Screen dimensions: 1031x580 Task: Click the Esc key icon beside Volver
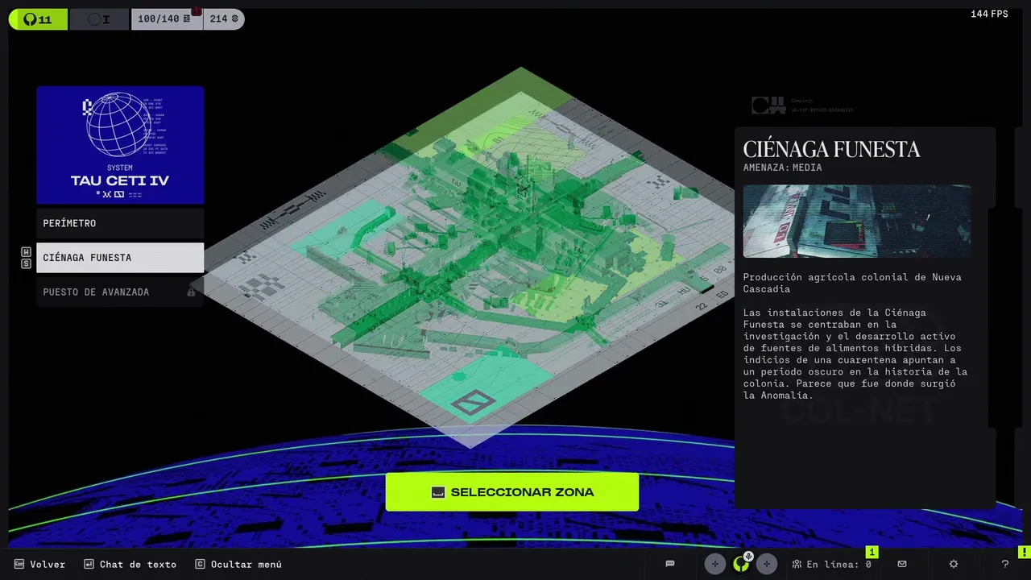pyautogui.click(x=19, y=565)
